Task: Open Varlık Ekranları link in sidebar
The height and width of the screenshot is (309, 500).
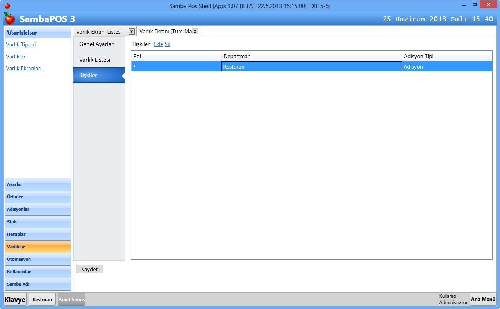Action: tap(23, 68)
